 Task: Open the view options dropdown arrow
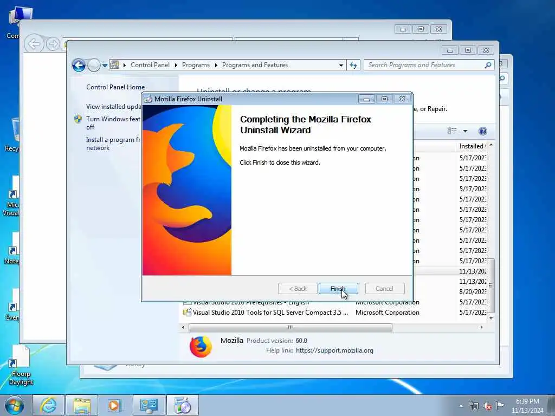(465, 131)
